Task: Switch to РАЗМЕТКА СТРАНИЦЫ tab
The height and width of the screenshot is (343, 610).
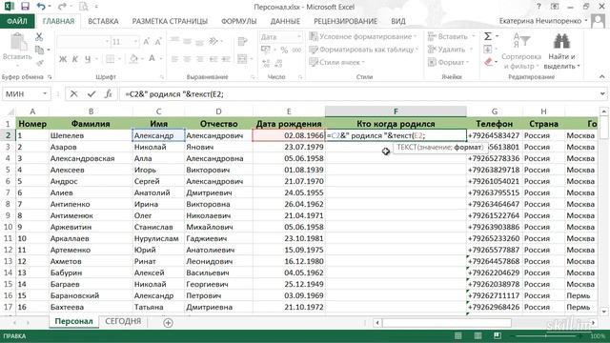Action: pyautogui.click(x=170, y=21)
